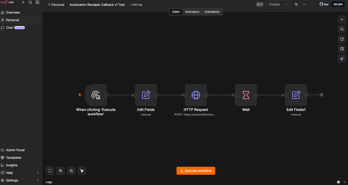This screenshot has height=185, width=348.
Task: Click the Execute workflow button
Action: click(x=196, y=171)
